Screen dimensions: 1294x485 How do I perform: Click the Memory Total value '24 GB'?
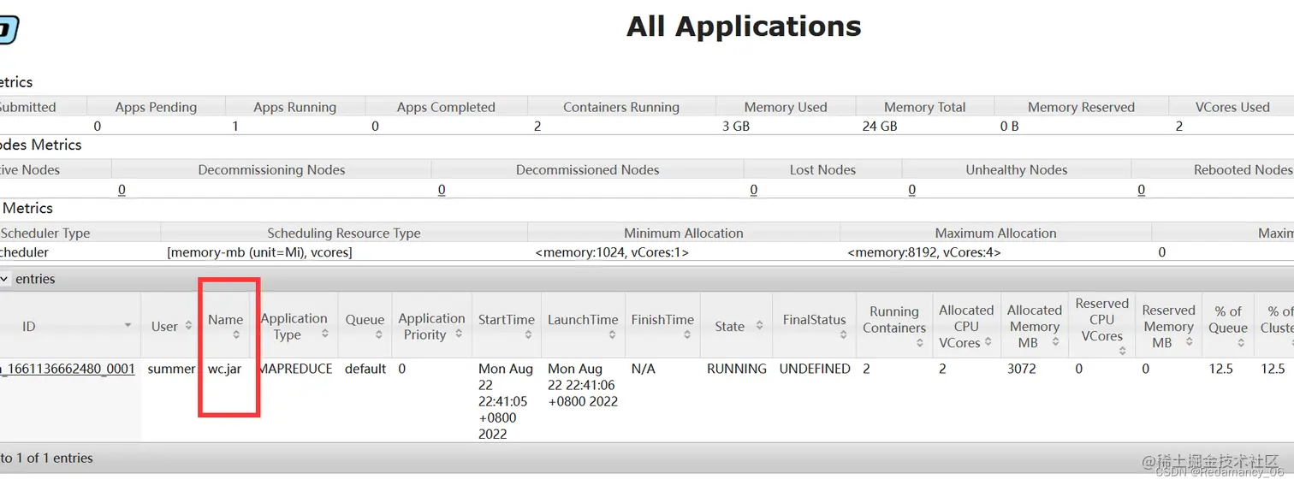click(x=880, y=126)
